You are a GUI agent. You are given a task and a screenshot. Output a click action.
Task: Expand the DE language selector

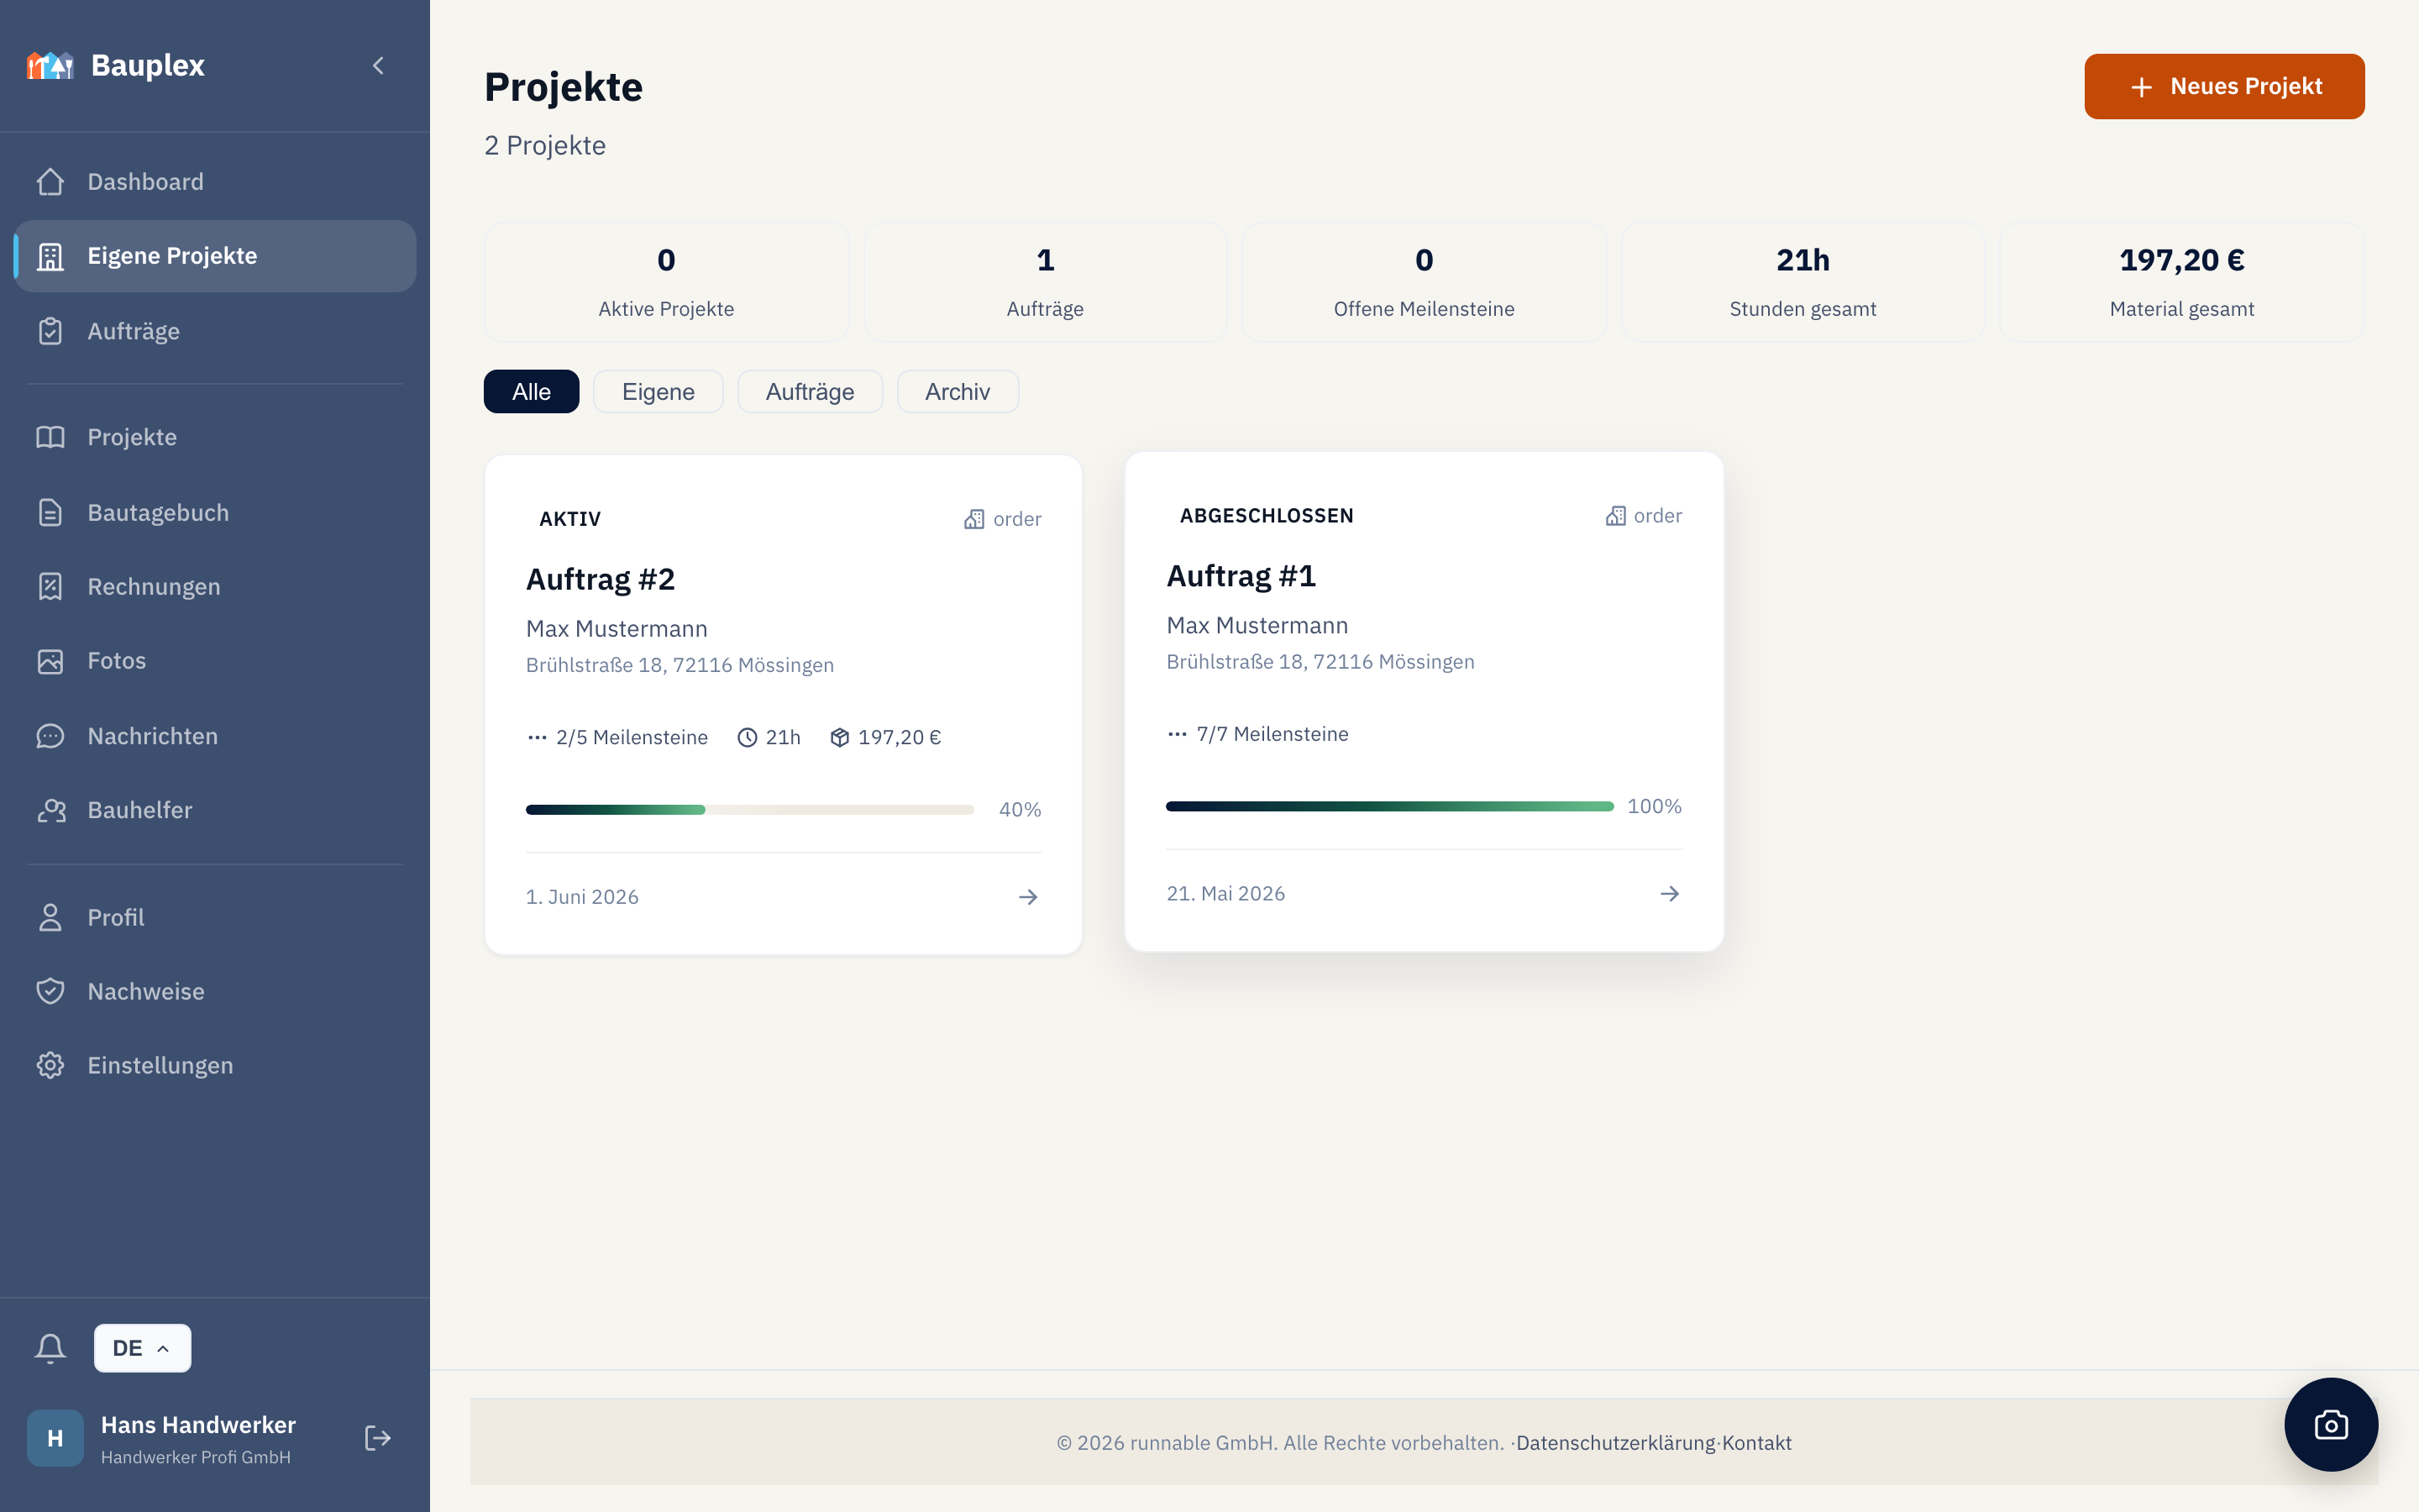point(142,1348)
